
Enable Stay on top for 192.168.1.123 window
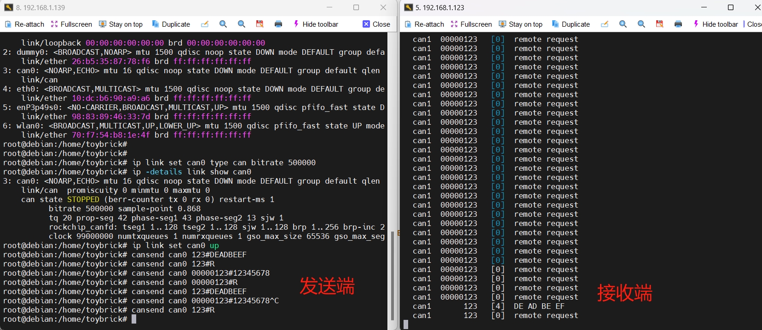[520, 24]
